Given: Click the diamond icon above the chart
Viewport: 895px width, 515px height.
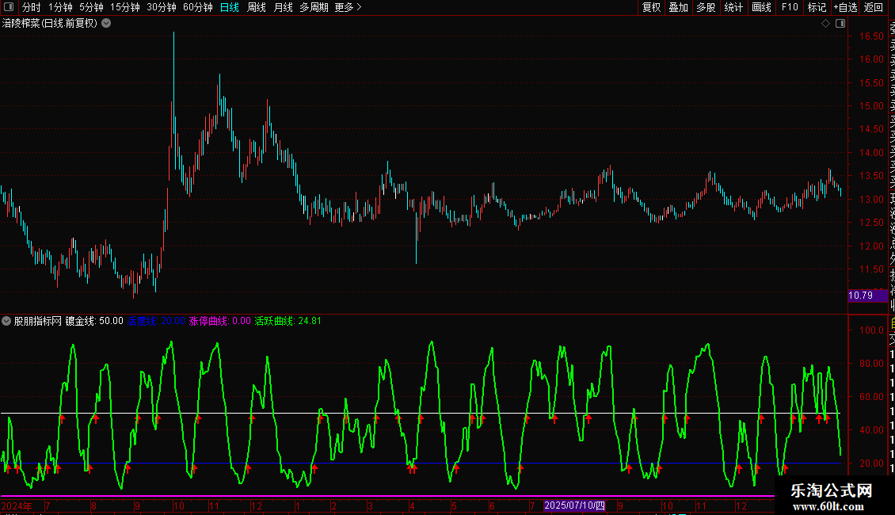Looking at the screenshot, I should [x=825, y=24].
